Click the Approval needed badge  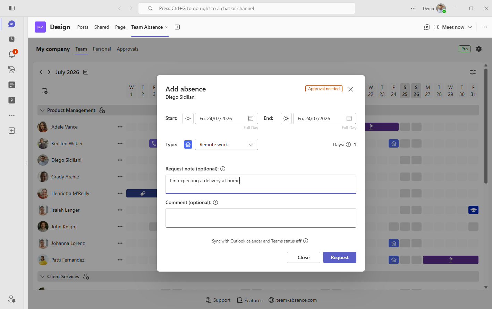pos(324,89)
